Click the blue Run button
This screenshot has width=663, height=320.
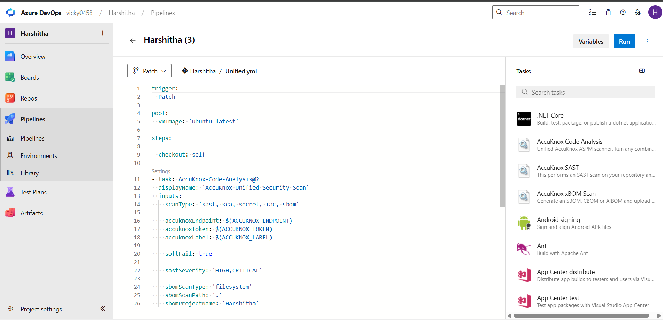coord(624,41)
